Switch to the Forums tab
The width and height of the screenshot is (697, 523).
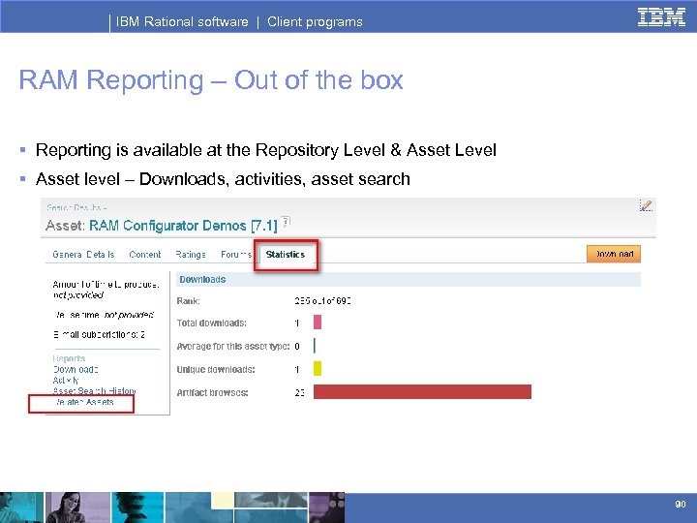(236, 255)
